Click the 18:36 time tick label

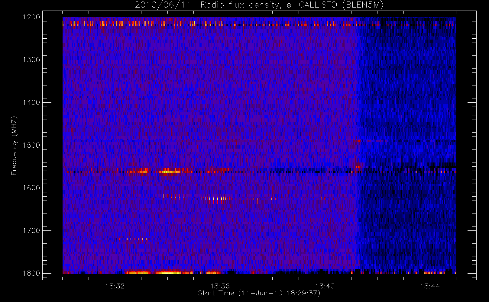(x=220, y=286)
